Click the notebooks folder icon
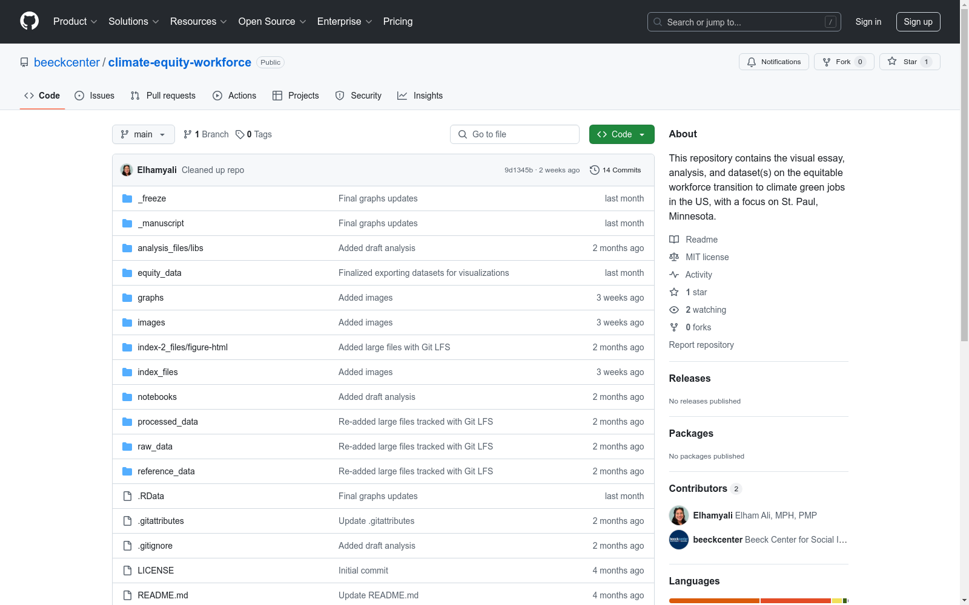 pos(127,397)
